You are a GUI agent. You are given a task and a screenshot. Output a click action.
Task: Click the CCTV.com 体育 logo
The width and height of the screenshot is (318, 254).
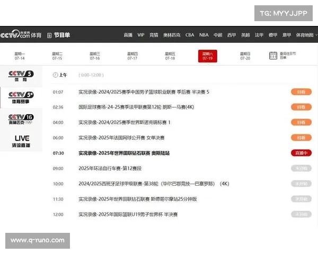(21, 35)
